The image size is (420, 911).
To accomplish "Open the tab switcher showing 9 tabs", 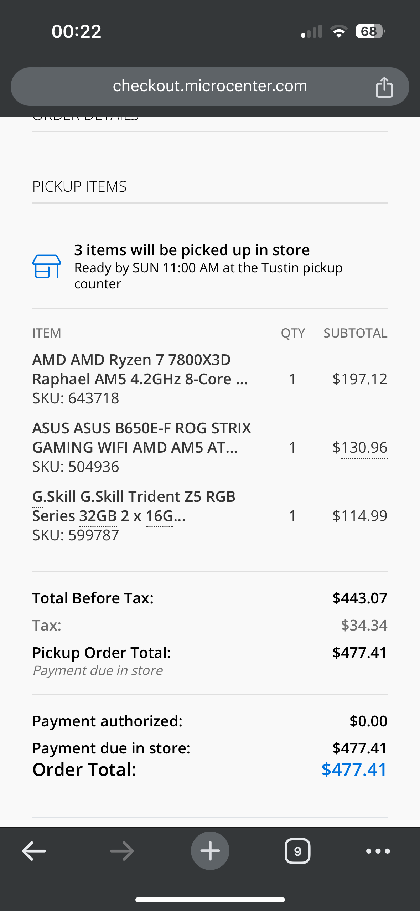I will click(x=297, y=851).
